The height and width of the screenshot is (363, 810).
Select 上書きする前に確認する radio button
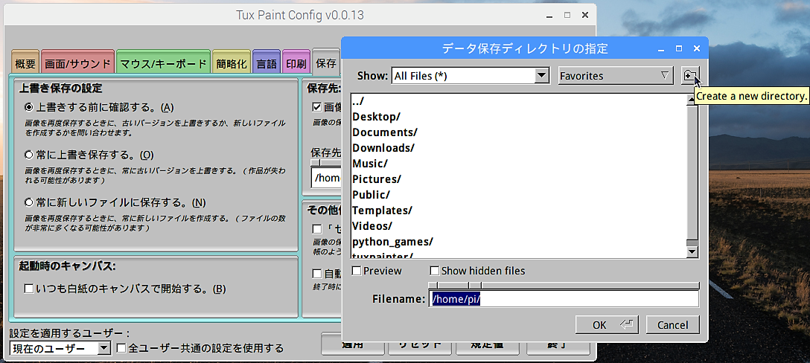click(29, 107)
